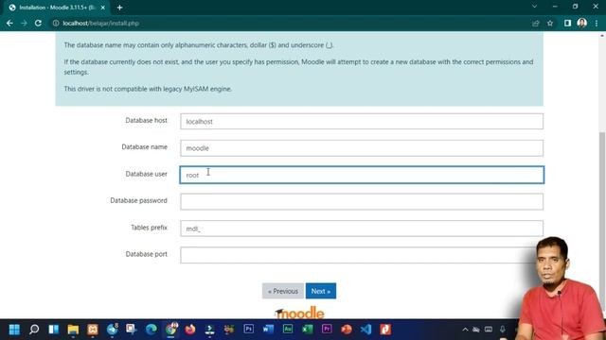Open Premiere Pro from the taskbar
This screenshot has width=606, height=340.
pos(327,330)
